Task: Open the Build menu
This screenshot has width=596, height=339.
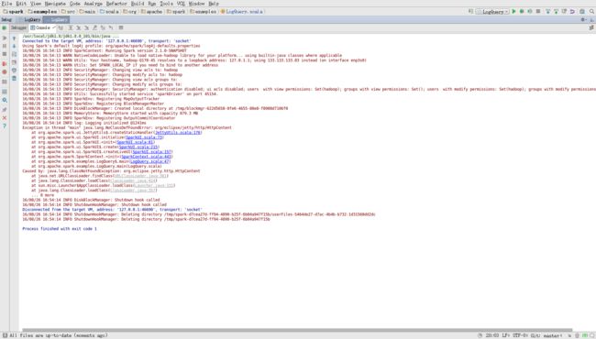Action: coord(138,4)
